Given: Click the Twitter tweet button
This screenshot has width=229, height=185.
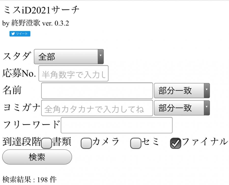Looking at the screenshot, I should 20,34.
